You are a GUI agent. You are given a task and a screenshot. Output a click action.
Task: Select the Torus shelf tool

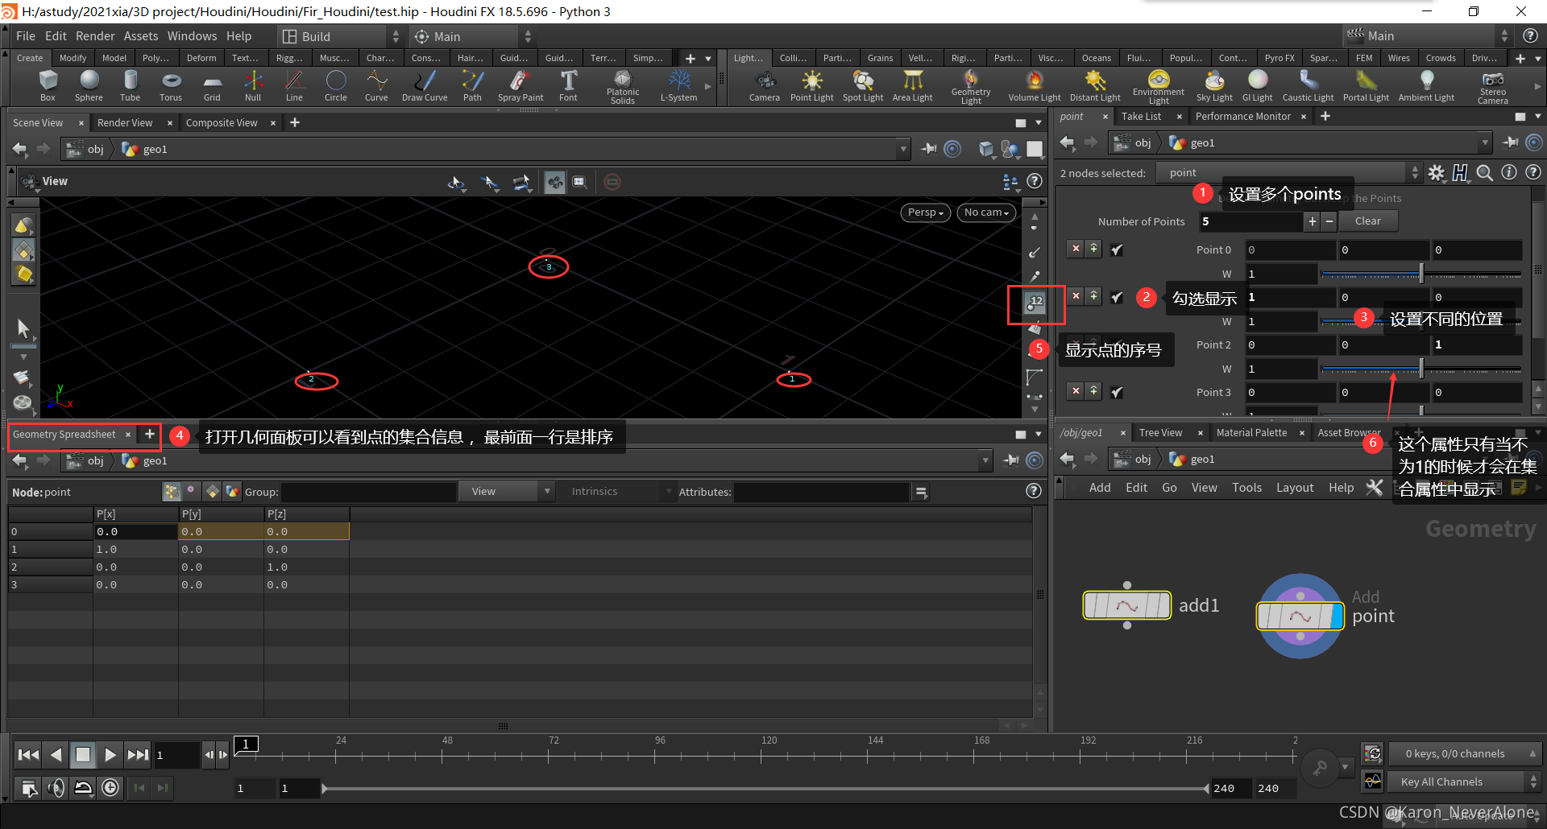[171, 85]
